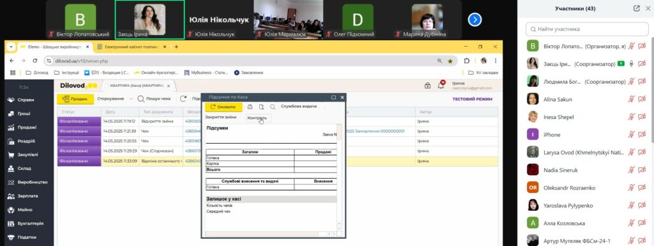Screen dimensions: 654x246
Task: Toggle the microphone for Заєць Ірина in the list
Action: tap(632, 64)
